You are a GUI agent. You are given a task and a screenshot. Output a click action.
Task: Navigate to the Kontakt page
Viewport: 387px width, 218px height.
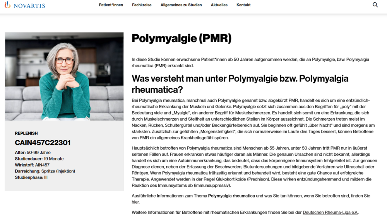[243, 5]
